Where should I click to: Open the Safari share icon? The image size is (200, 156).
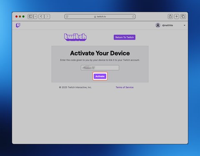[x=170, y=16]
